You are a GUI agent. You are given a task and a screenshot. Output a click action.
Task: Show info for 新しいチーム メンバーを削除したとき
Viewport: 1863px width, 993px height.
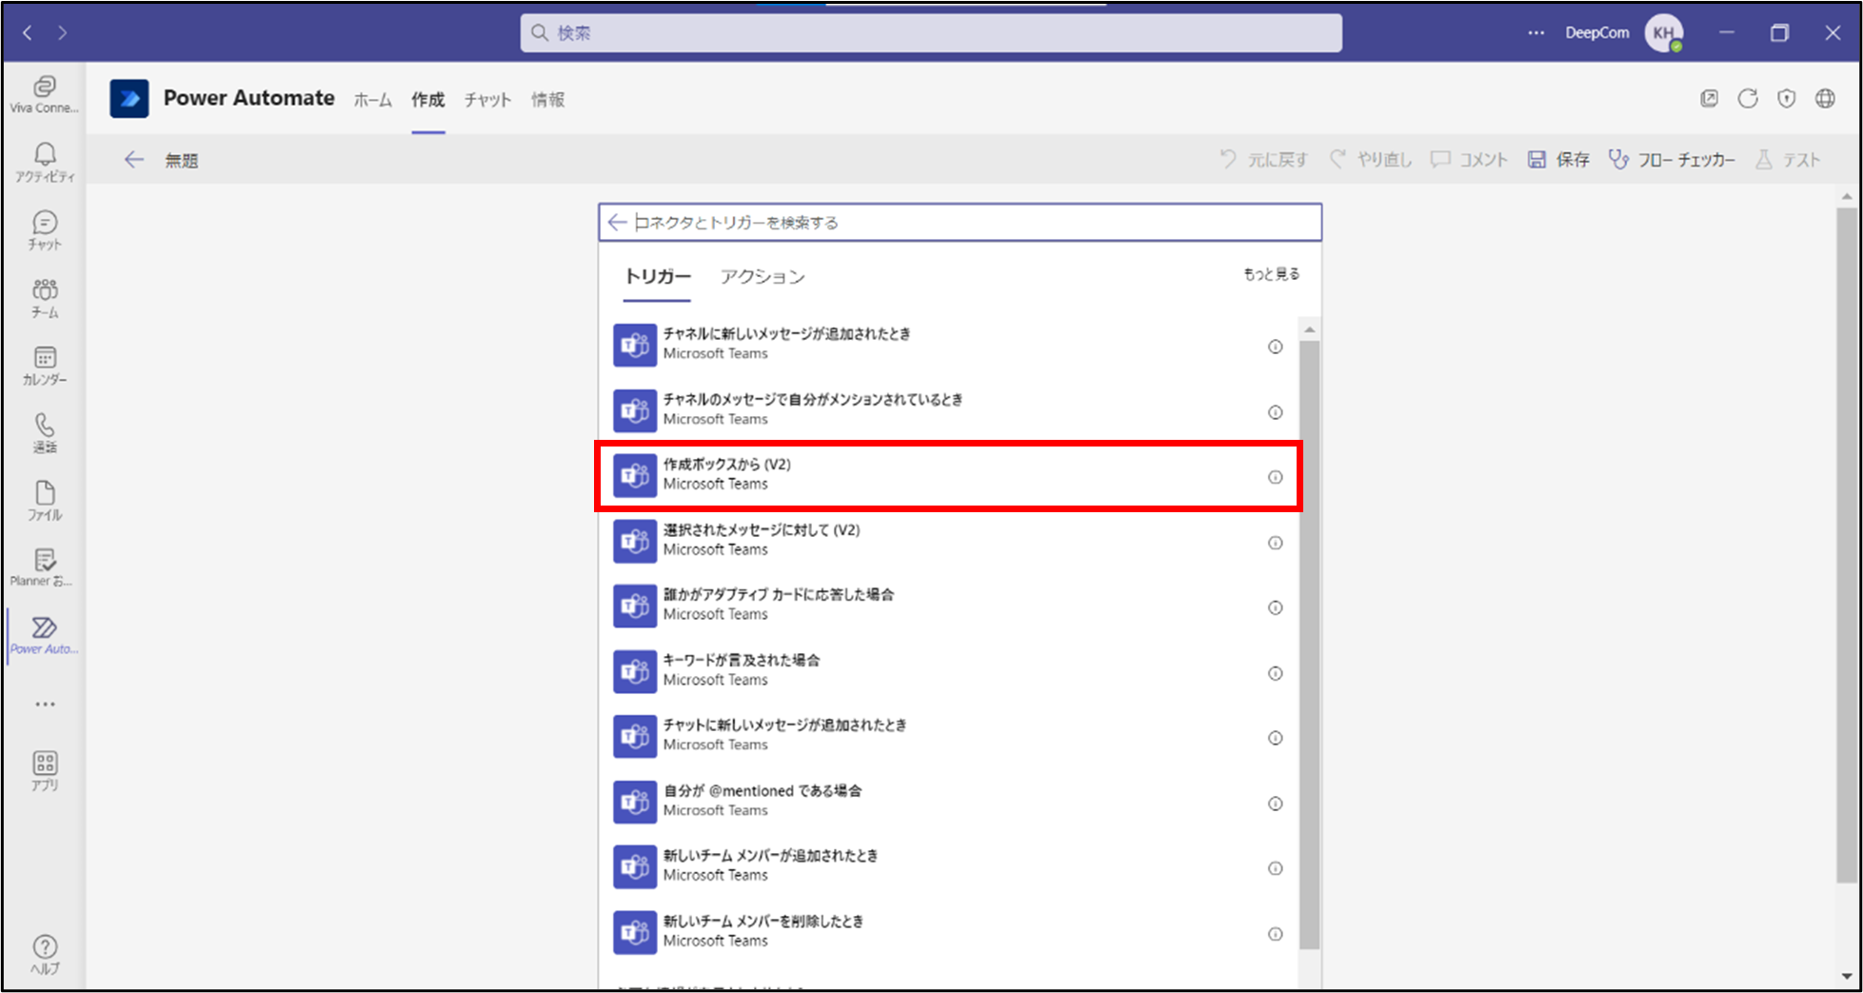coord(1276,934)
